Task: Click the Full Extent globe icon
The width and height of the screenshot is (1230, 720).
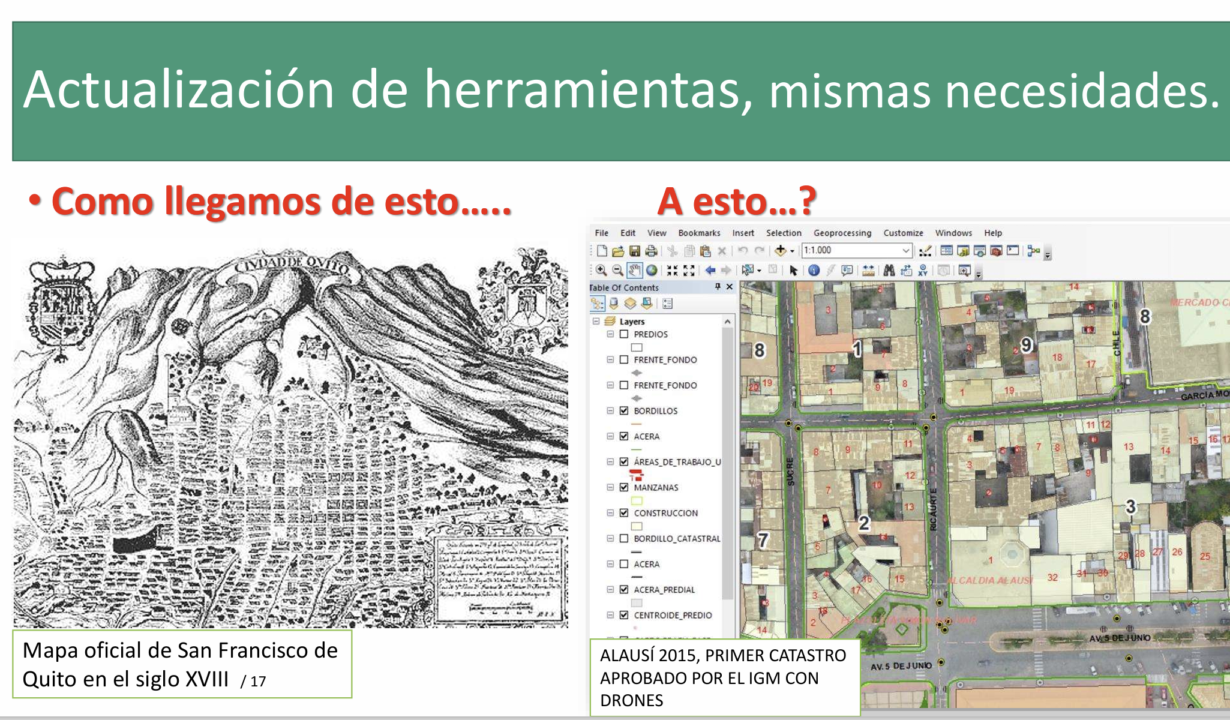Action: point(652,271)
